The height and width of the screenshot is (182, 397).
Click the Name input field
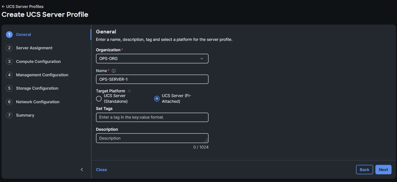[x=152, y=79]
